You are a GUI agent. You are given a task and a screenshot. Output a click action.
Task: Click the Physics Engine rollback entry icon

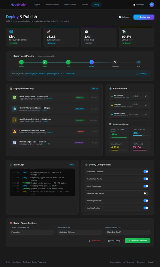coord(14,143)
